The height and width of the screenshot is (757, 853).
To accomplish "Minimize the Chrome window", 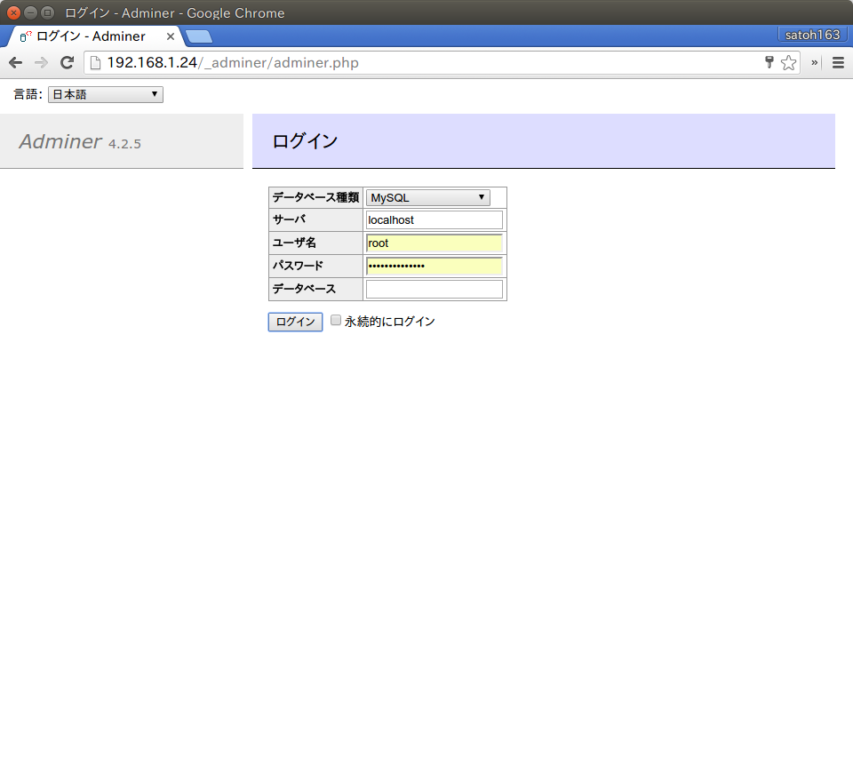I will tap(31, 12).
